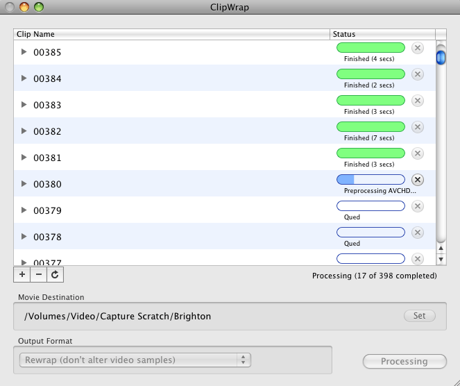Viewport: 460px width, 386px height.
Task: Open the Output Format Rewrap dropdown
Action: click(135, 360)
